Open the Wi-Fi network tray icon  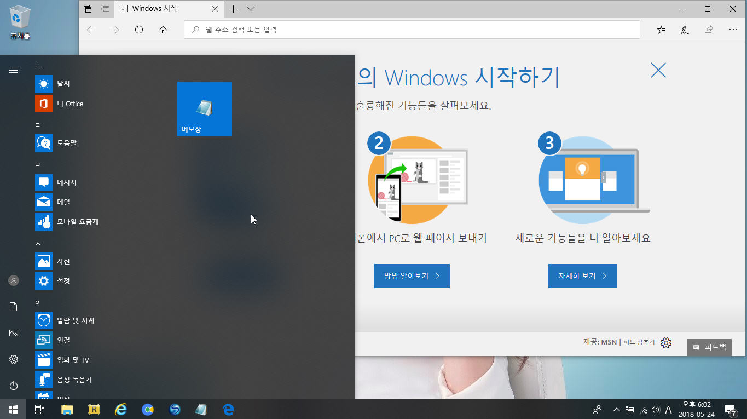644,409
